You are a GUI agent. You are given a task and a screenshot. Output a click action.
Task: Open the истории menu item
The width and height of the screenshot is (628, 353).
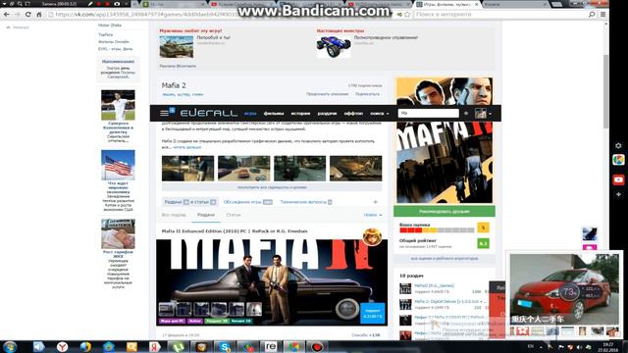pos(300,114)
